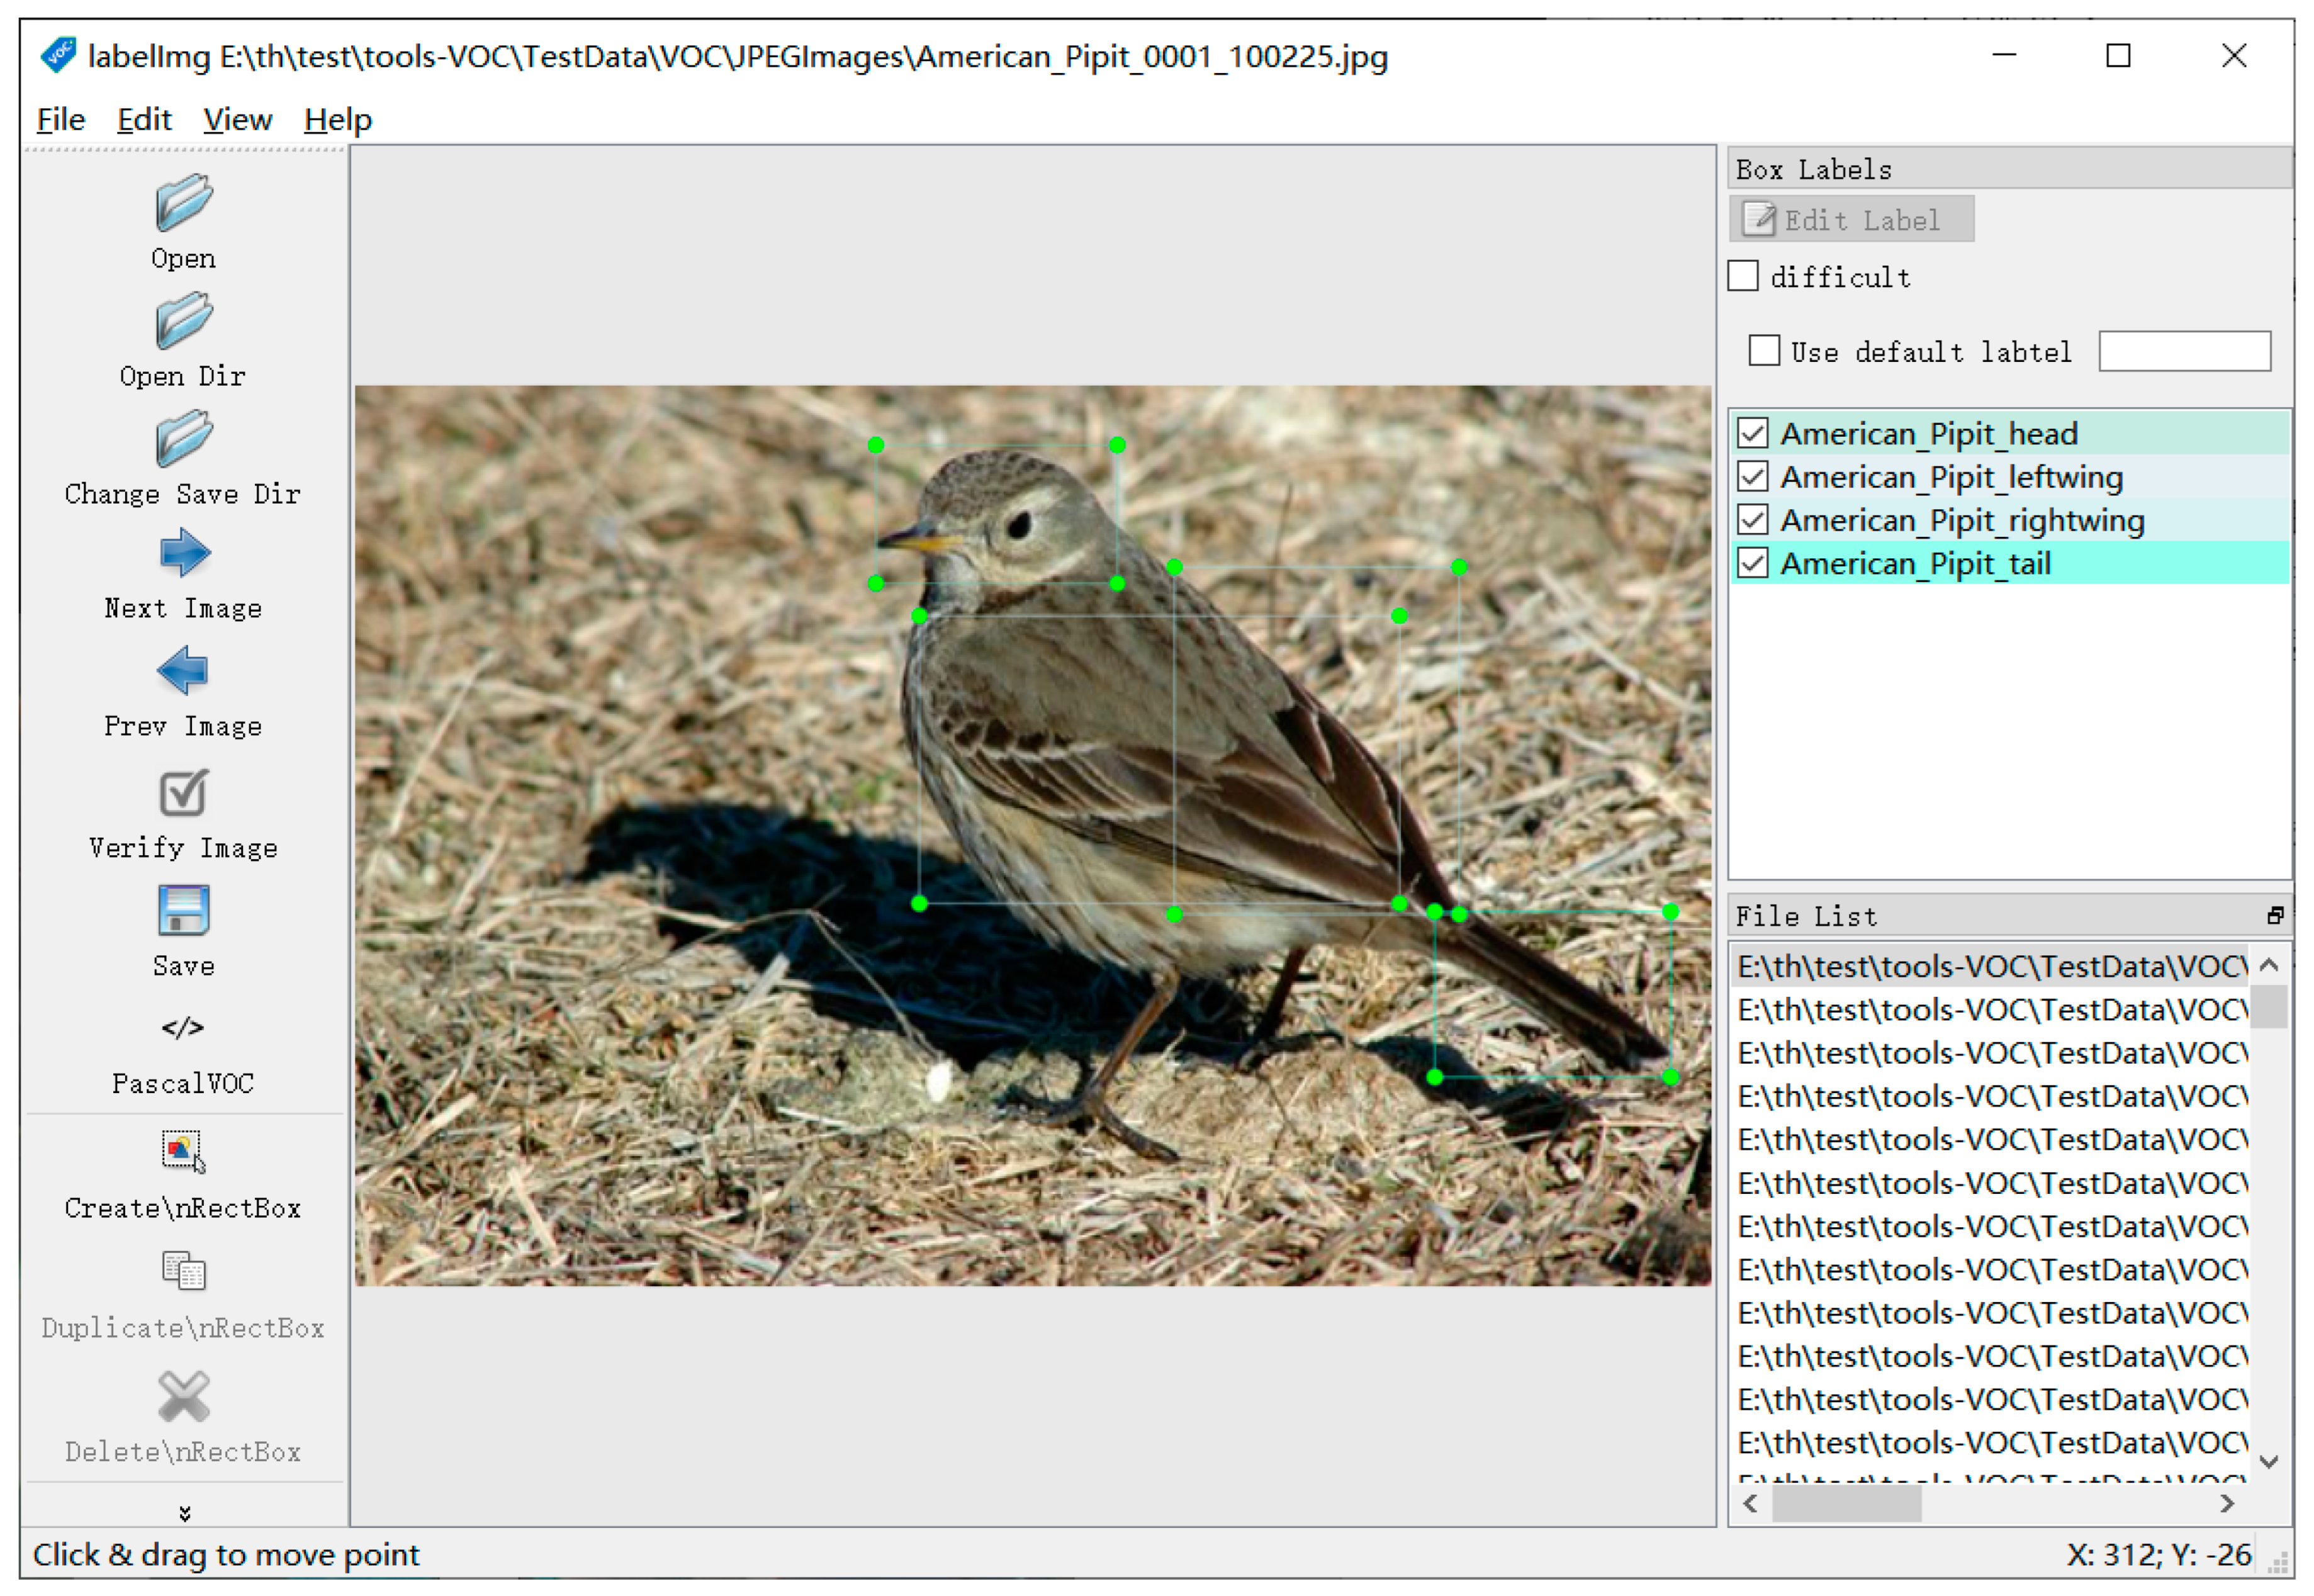The width and height of the screenshot is (2314, 1596).
Task: Click the default label text field
Action: 2185,352
